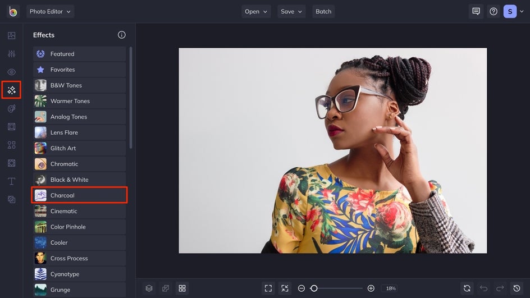
Task: Click the redo arrow icon
Action: point(500,288)
